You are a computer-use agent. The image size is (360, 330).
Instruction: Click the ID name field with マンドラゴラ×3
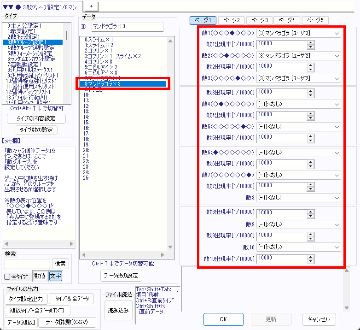pos(127,27)
